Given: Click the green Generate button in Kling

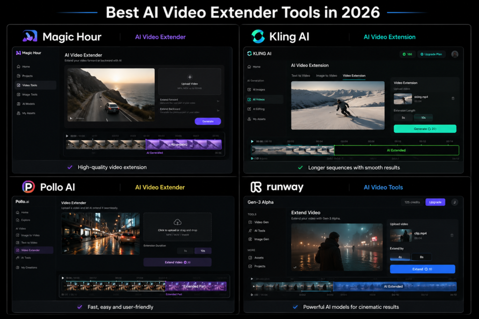Looking at the screenshot, I should 425,129.
